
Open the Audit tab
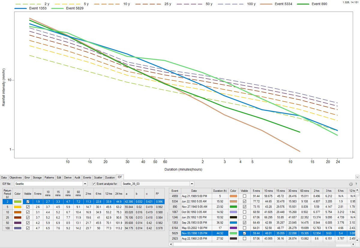click(x=77, y=178)
